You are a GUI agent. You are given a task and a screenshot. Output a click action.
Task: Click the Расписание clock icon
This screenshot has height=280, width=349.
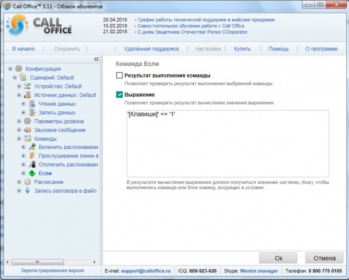28,182
